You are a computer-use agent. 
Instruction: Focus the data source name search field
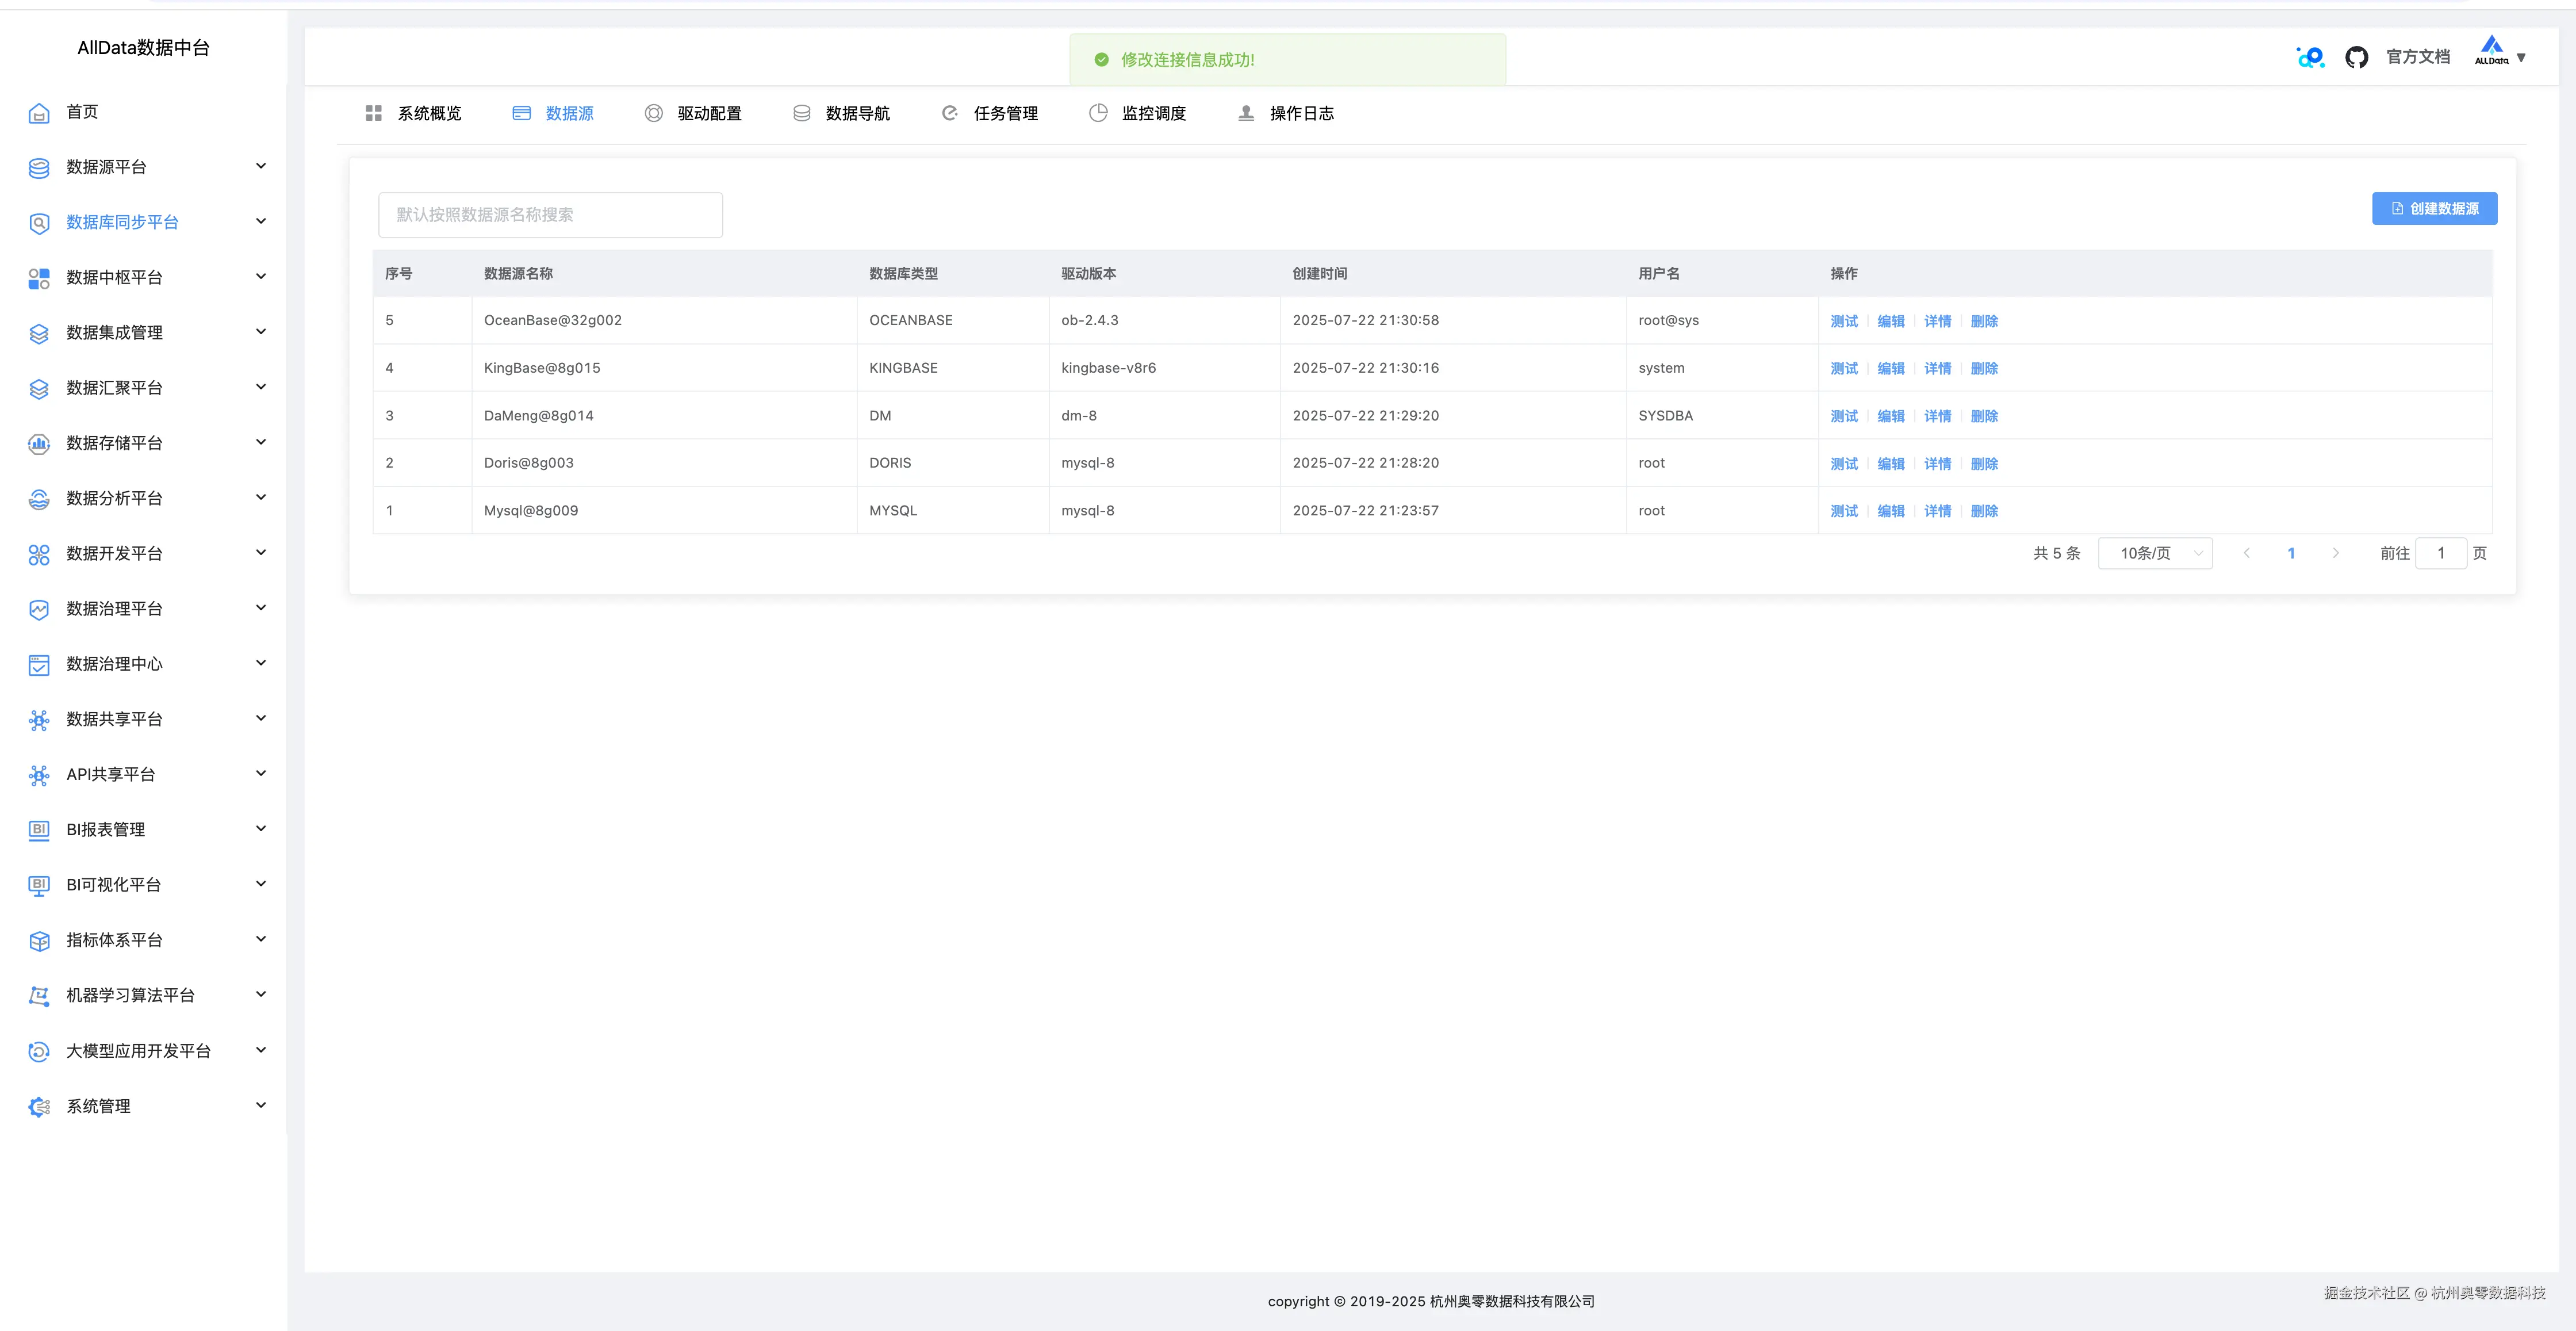pos(550,215)
